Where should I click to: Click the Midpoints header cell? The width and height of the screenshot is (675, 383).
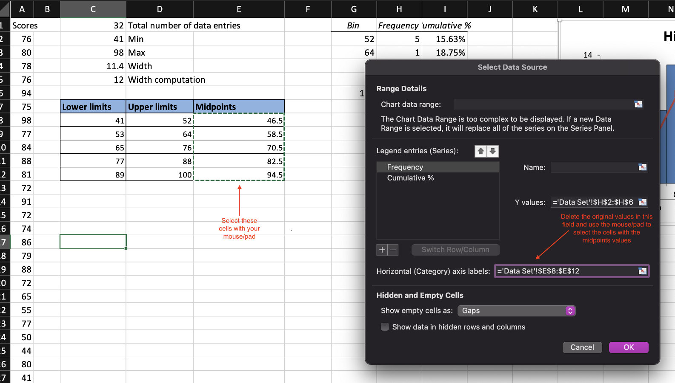[x=239, y=107]
